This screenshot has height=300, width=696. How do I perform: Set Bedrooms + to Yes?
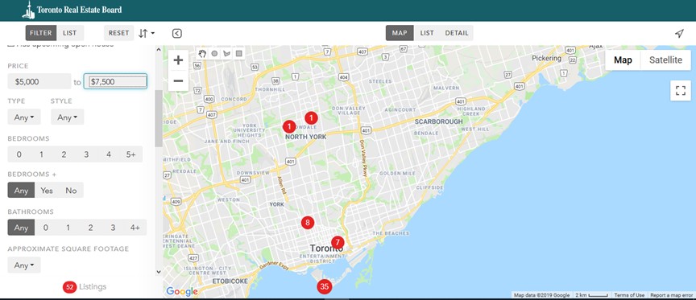click(x=47, y=190)
